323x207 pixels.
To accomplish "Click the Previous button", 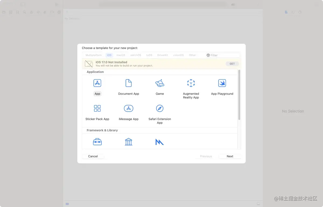I will [206, 156].
